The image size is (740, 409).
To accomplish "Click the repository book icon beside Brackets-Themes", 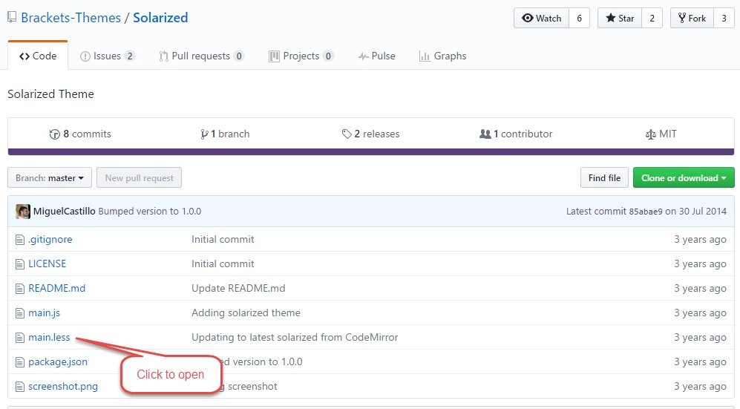I will tap(12, 18).
